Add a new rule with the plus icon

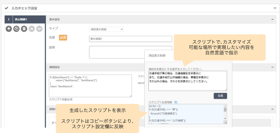(8, 29)
